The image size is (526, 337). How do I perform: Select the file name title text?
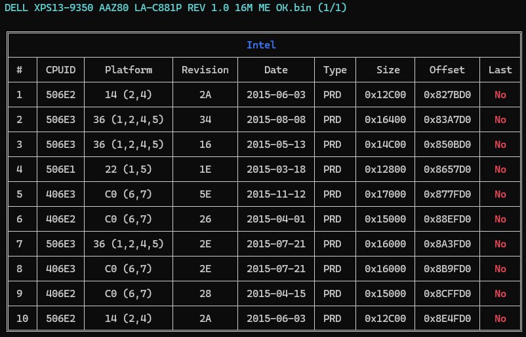[x=176, y=7]
